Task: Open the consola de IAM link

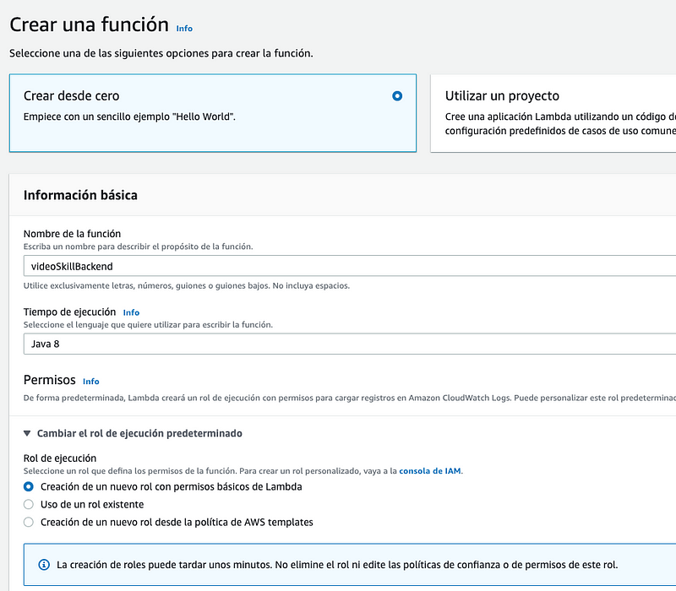Action: coord(429,470)
